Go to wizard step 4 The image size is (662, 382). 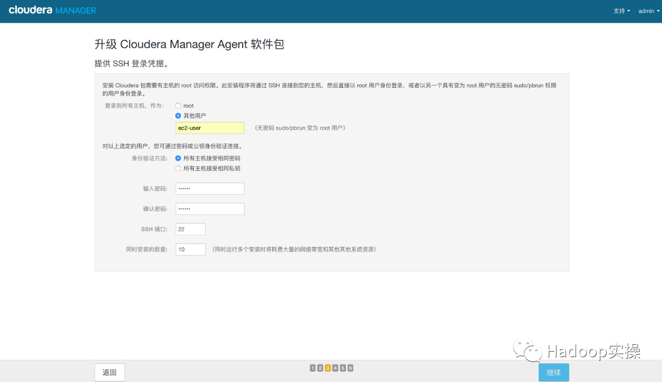coord(335,368)
